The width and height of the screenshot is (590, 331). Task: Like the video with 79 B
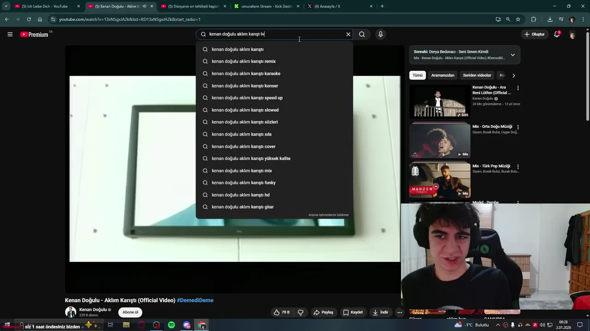(282, 312)
